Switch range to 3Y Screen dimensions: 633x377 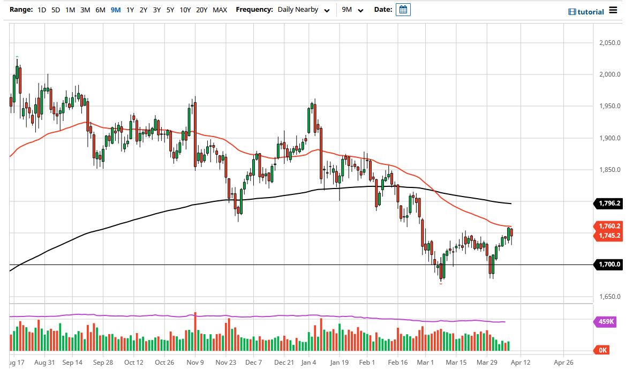click(x=156, y=10)
